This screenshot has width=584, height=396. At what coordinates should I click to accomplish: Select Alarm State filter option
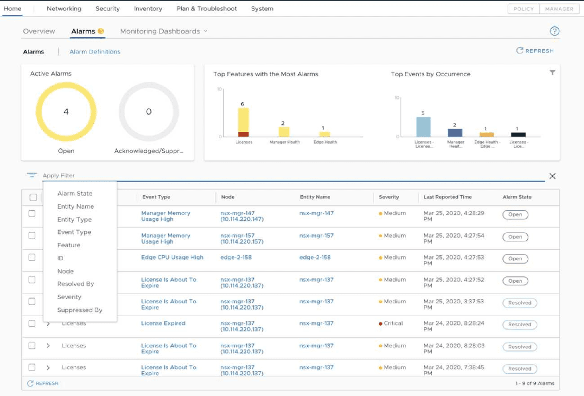(75, 194)
